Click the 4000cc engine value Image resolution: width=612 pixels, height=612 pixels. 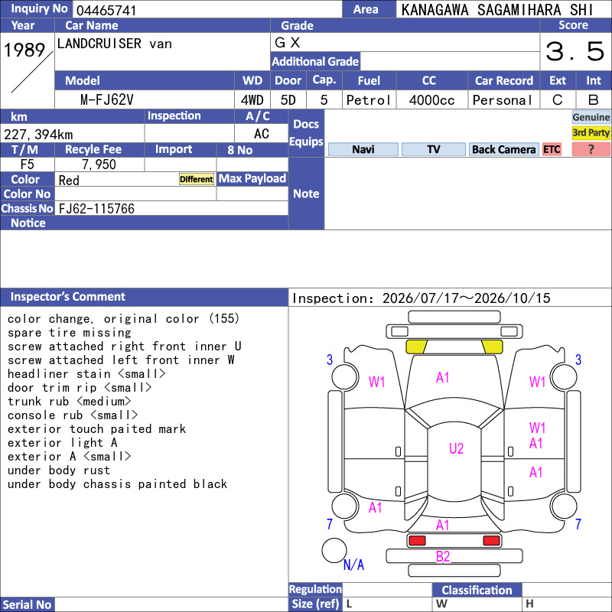[x=431, y=100]
